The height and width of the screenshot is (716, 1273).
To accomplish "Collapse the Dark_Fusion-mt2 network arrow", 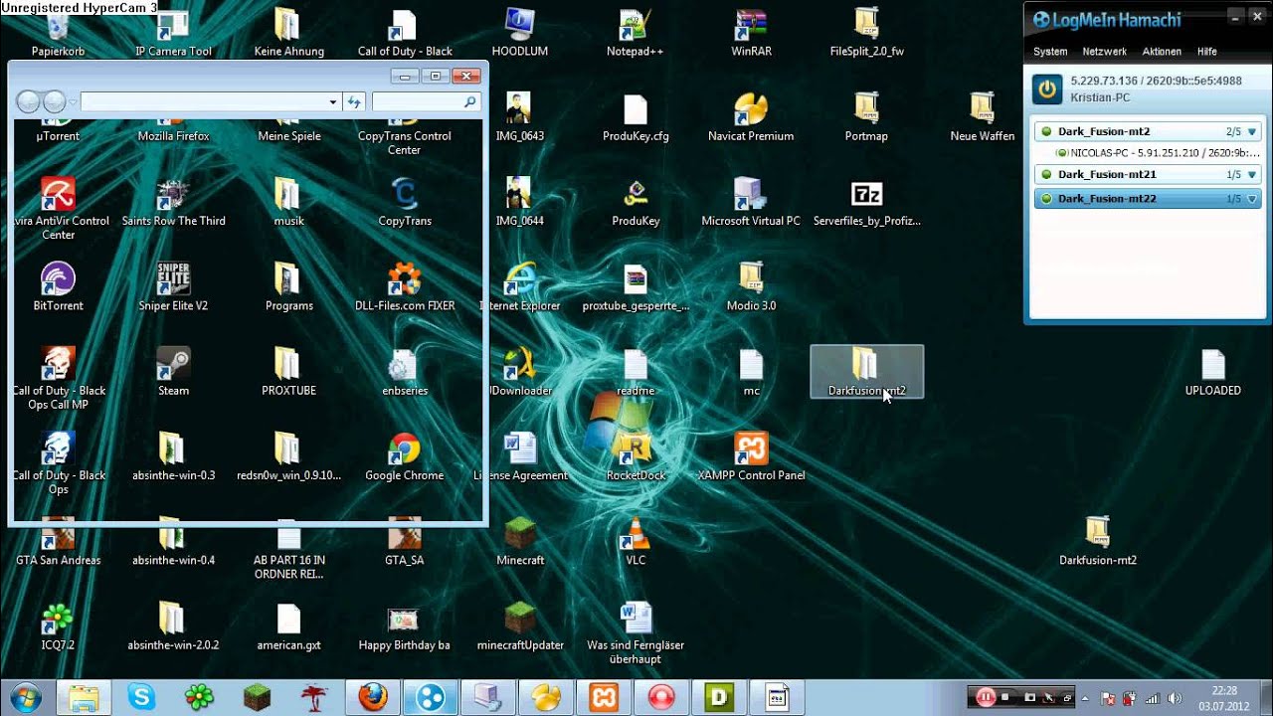I will pyautogui.click(x=1252, y=131).
